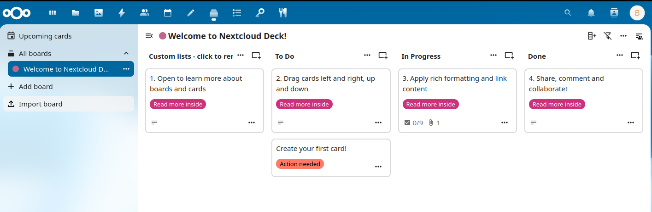Viewport: 652px width, 212px height.
Task: Open the Cookbook fork and knife icon
Action: [x=283, y=13]
